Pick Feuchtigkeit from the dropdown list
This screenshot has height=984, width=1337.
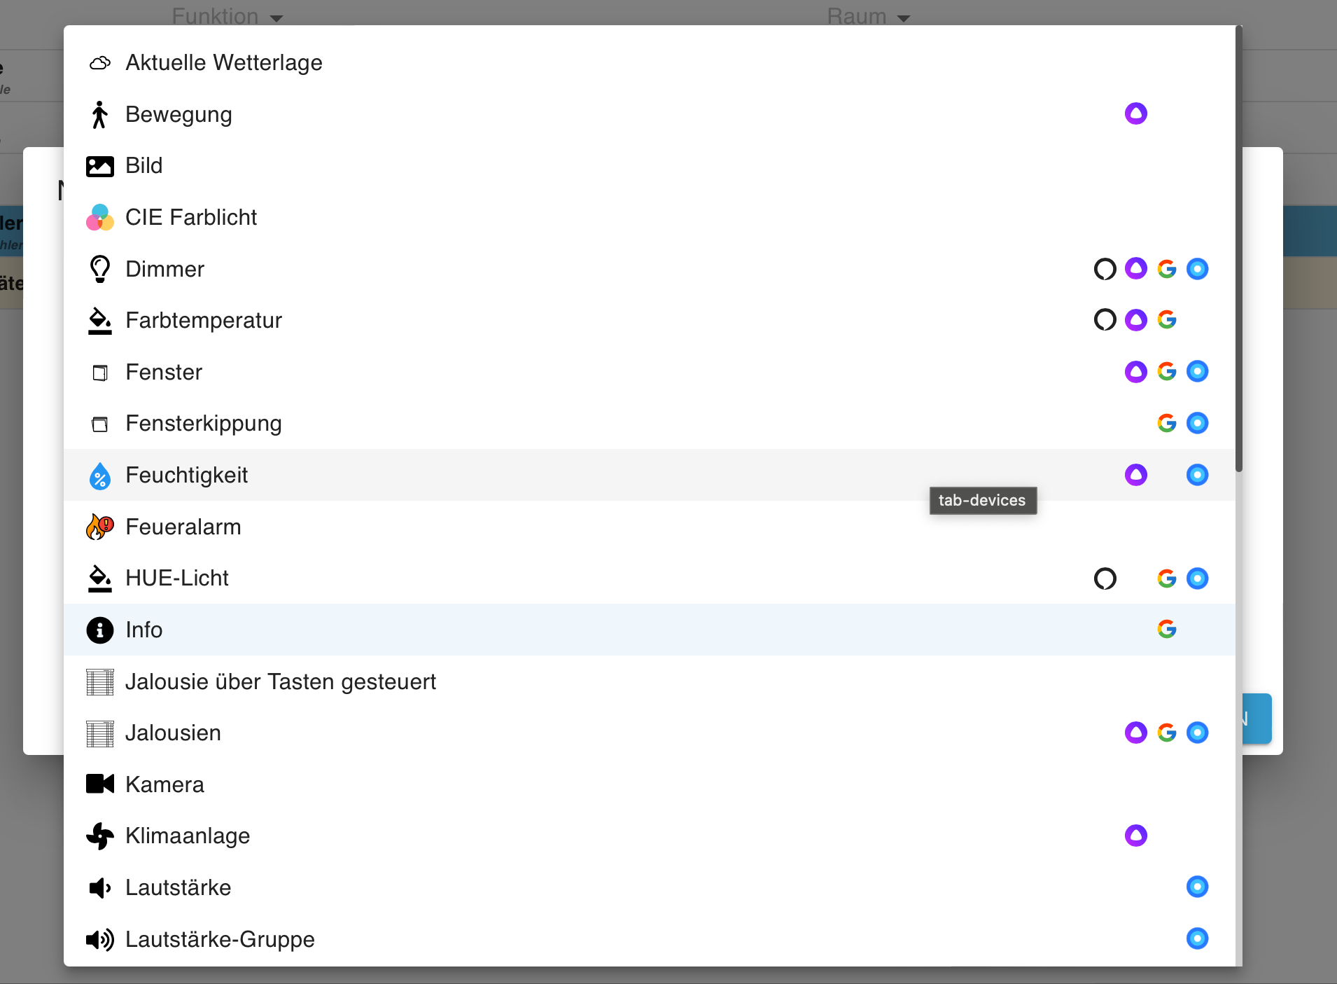coord(650,475)
